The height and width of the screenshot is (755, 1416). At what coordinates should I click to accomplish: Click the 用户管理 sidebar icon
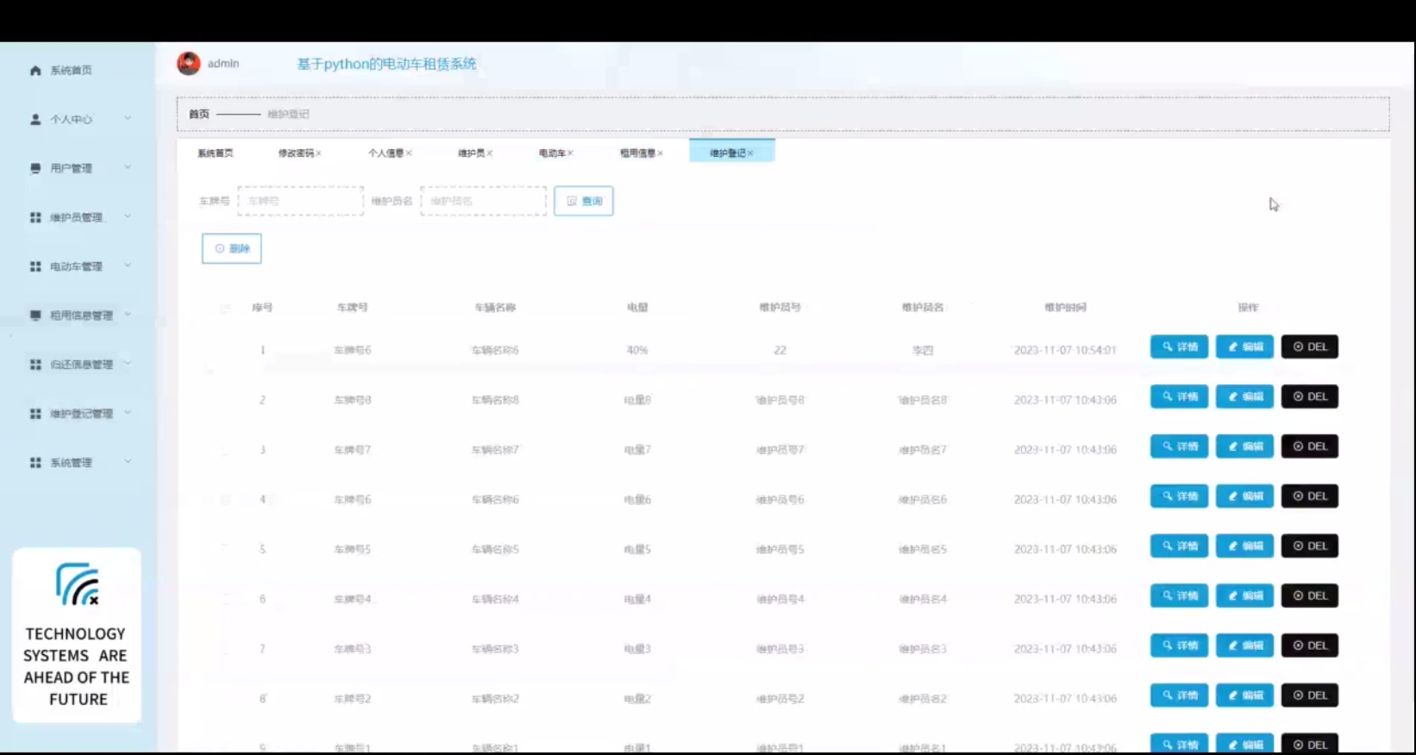click(x=35, y=169)
